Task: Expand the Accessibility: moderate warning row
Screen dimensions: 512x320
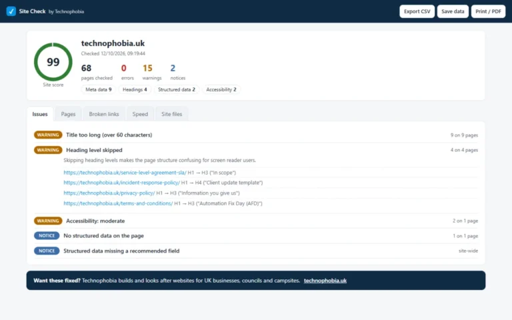Action: (256, 221)
